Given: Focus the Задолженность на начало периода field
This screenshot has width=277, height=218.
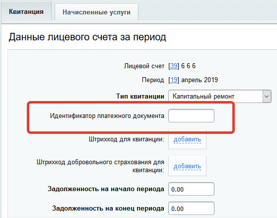Looking at the screenshot, I should pos(191,189).
